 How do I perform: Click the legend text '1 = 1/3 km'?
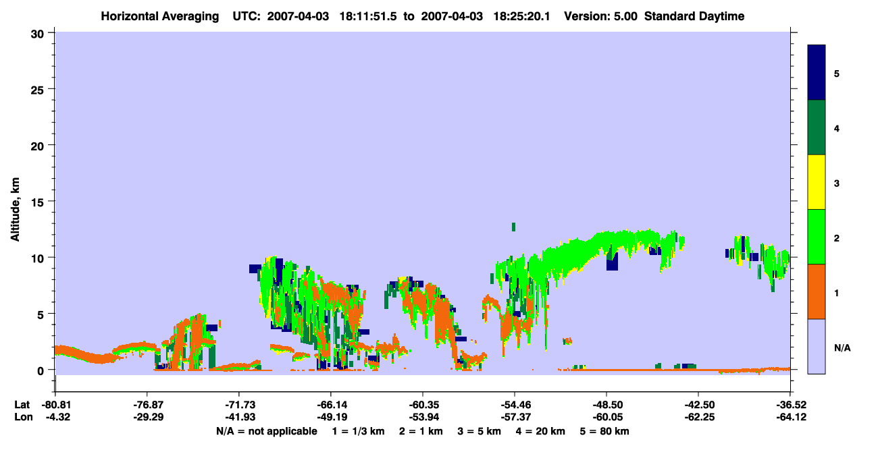(x=358, y=430)
